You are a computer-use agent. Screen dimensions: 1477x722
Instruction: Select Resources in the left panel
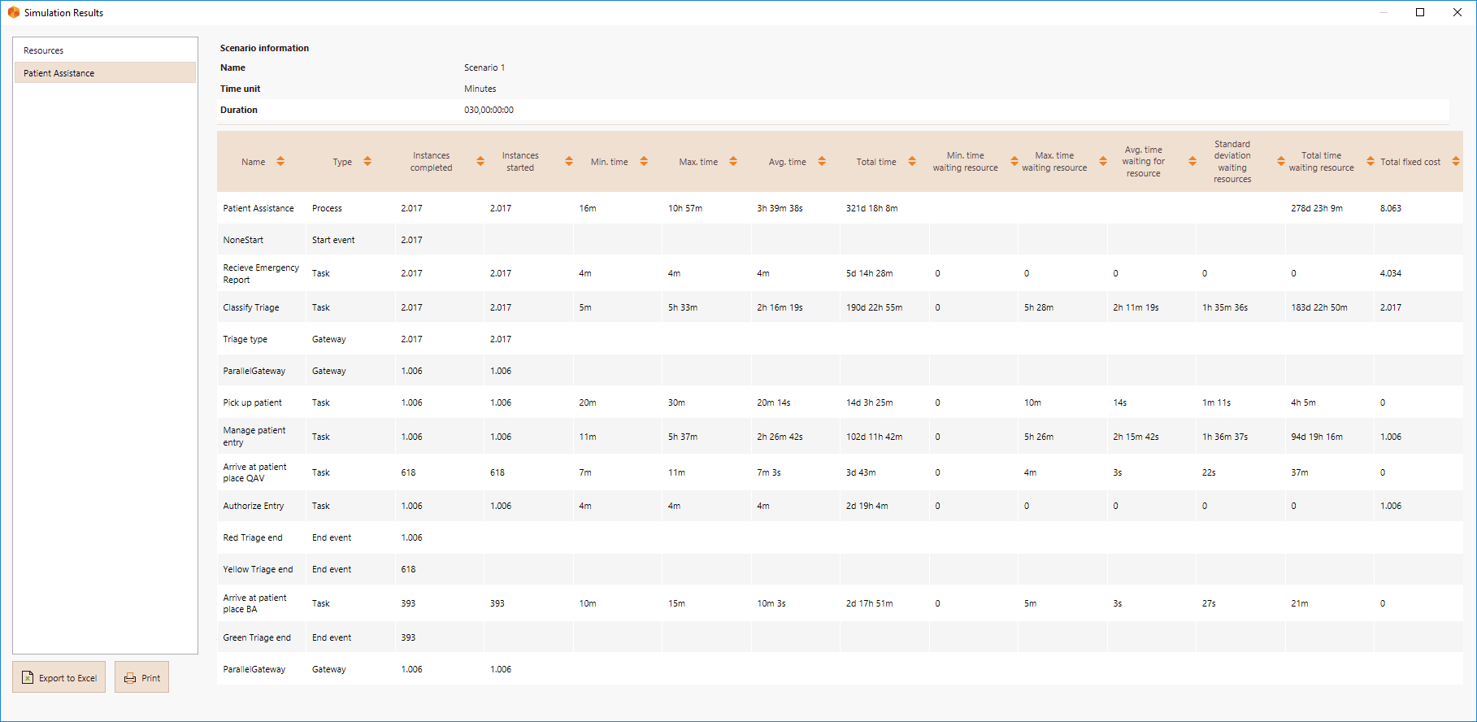click(x=105, y=50)
